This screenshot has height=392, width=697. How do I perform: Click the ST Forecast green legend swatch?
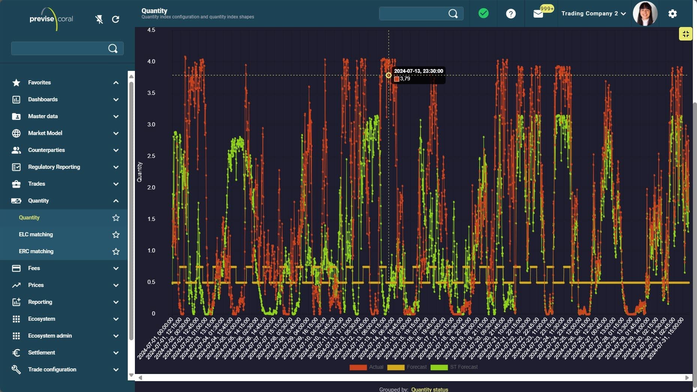click(439, 367)
